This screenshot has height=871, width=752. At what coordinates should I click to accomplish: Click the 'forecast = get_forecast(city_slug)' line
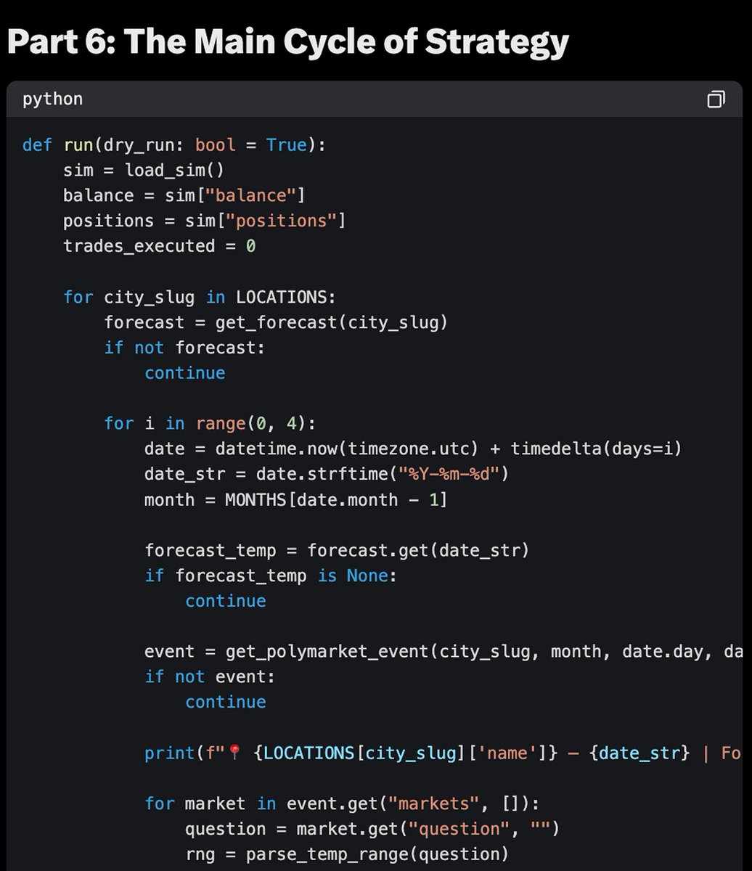pos(276,322)
